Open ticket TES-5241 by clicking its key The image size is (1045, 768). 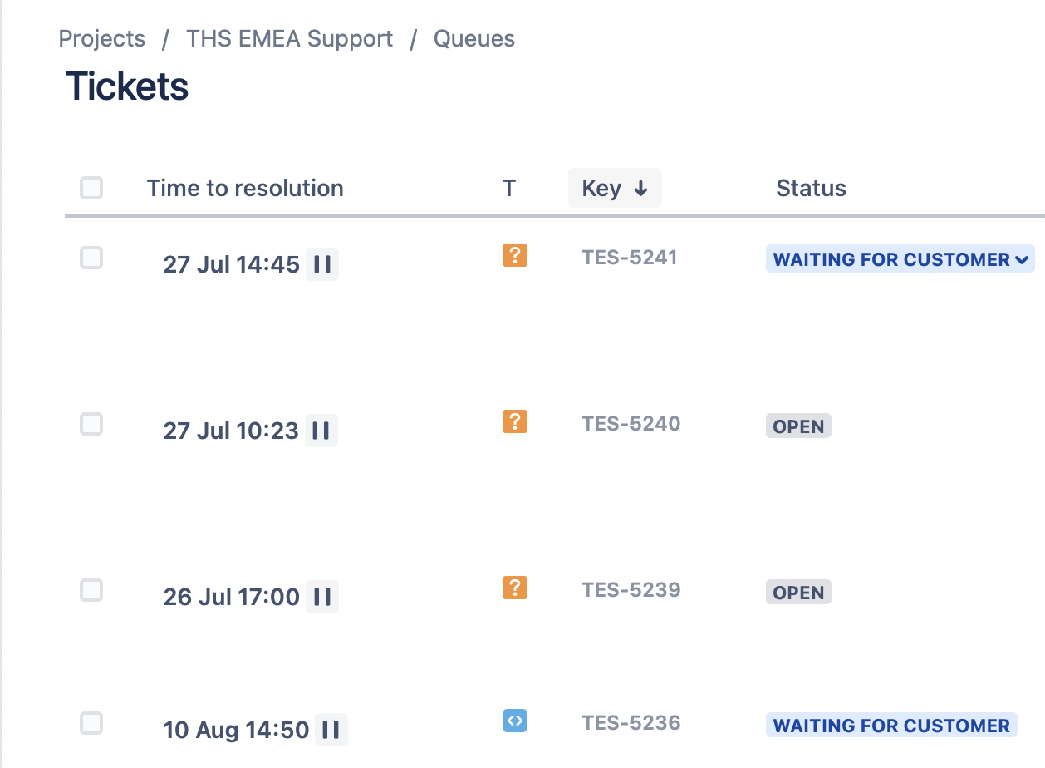click(630, 258)
